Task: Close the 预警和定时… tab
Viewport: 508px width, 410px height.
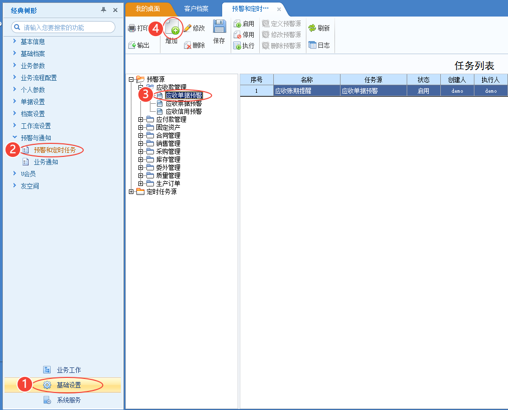Action: coord(279,9)
